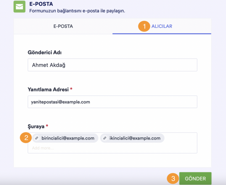Click the green envelope E-POSTA icon
The height and width of the screenshot is (185, 226).
(x=19, y=7)
